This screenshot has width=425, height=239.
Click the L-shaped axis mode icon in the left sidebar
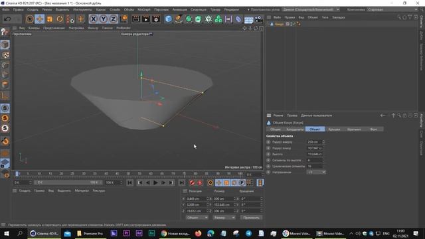5,96
